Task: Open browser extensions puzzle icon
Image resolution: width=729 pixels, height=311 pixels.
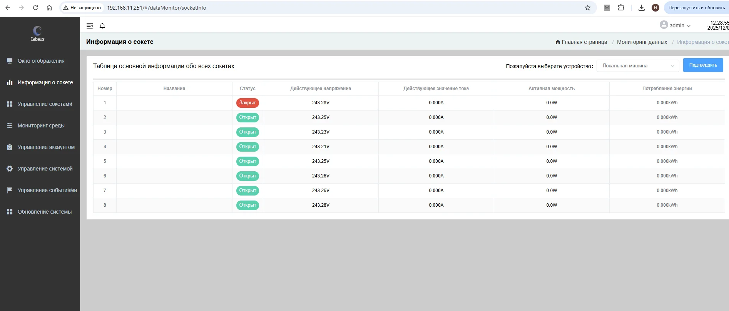Action: 621,8
